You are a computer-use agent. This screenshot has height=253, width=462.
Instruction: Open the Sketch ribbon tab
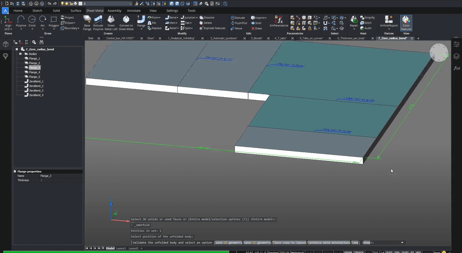pyautogui.click(x=37, y=10)
